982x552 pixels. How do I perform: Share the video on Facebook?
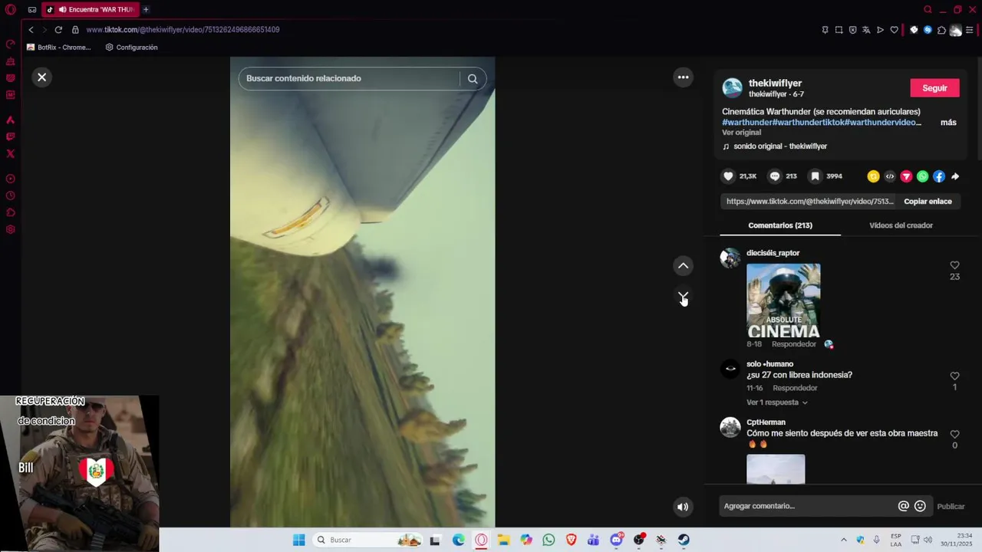tap(939, 176)
